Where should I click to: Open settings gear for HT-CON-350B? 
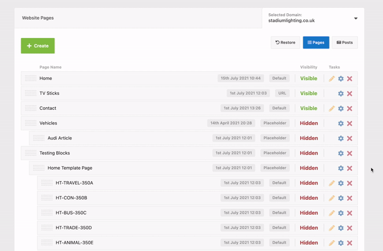(x=341, y=198)
